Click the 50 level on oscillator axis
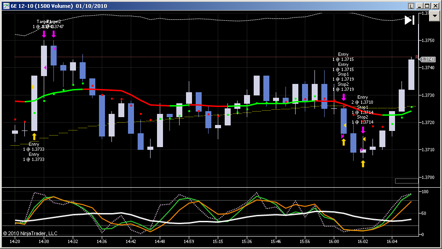 click(x=424, y=213)
